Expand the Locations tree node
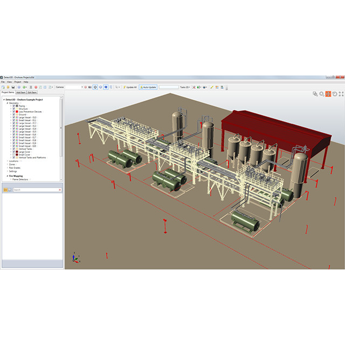 8,161
